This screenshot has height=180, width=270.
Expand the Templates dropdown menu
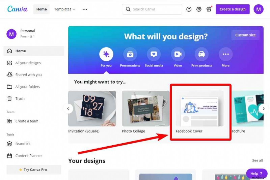point(65,9)
